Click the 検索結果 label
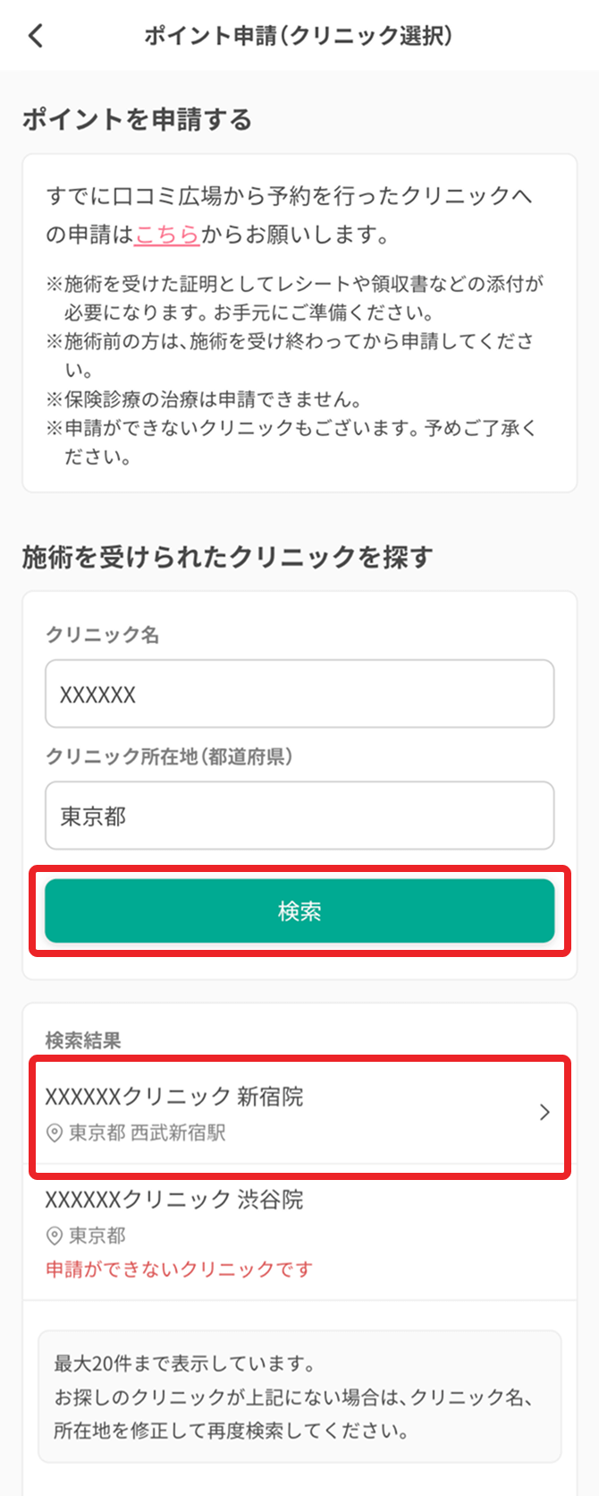This screenshot has width=599, height=1496. (83, 1040)
